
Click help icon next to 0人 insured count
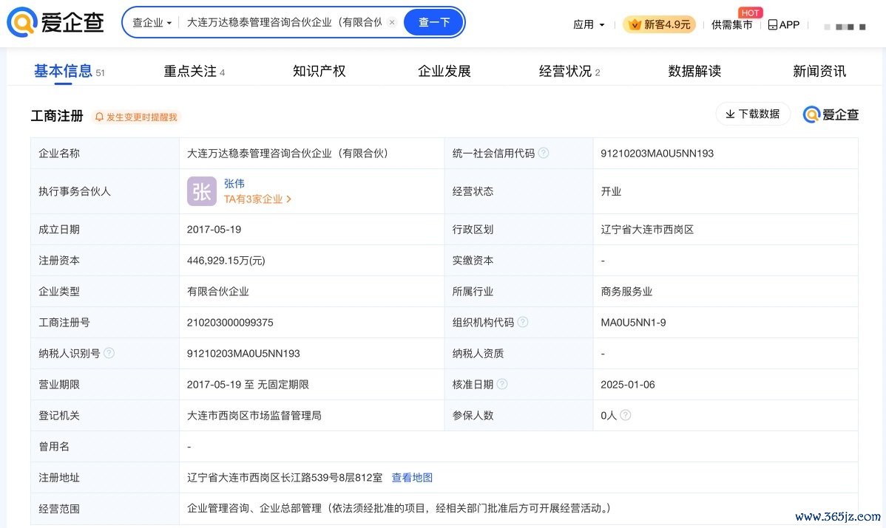pyautogui.click(x=626, y=414)
